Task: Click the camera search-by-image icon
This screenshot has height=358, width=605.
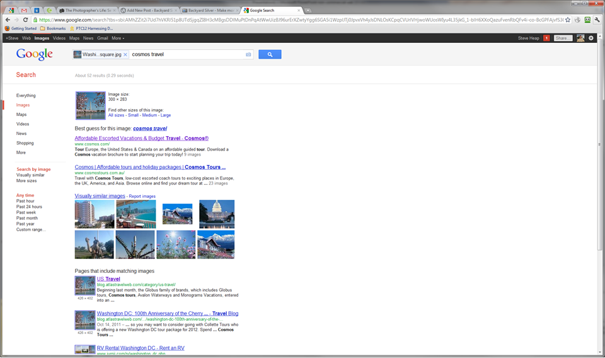Action: point(248,54)
